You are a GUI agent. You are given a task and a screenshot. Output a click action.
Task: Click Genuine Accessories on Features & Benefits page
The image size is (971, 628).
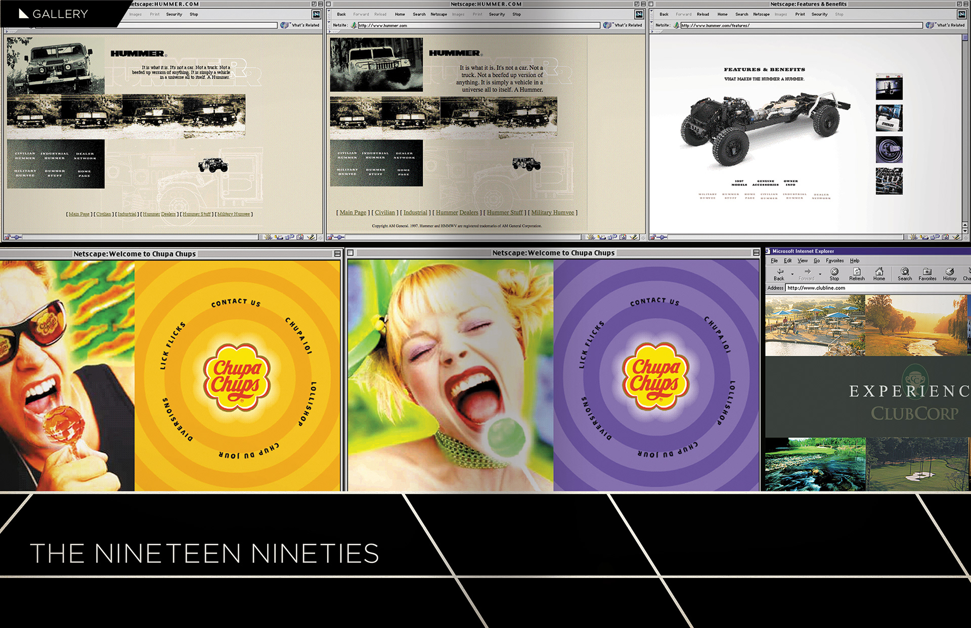click(765, 183)
